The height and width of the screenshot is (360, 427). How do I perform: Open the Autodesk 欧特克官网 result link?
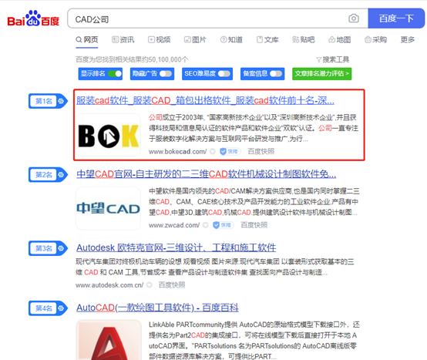(177, 247)
